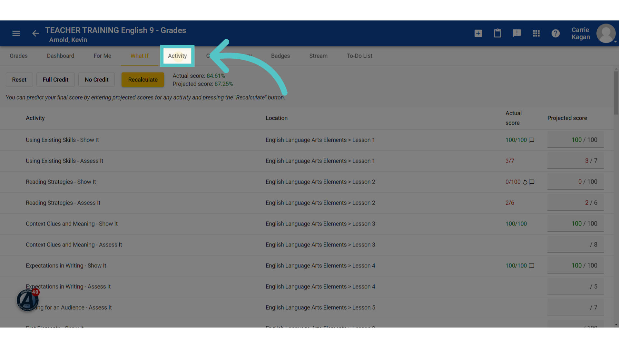Edit projected score for Using Existing Skills - Assess It
619x348 pixels.
[575, 161]
